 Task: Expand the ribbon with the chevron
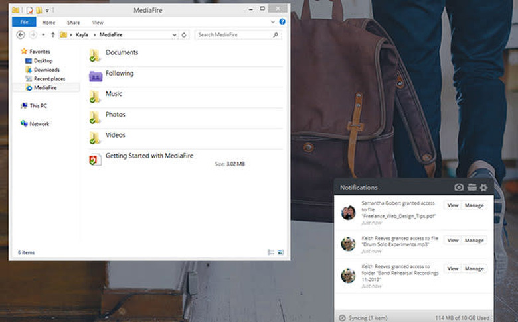(x=273, y=22)
